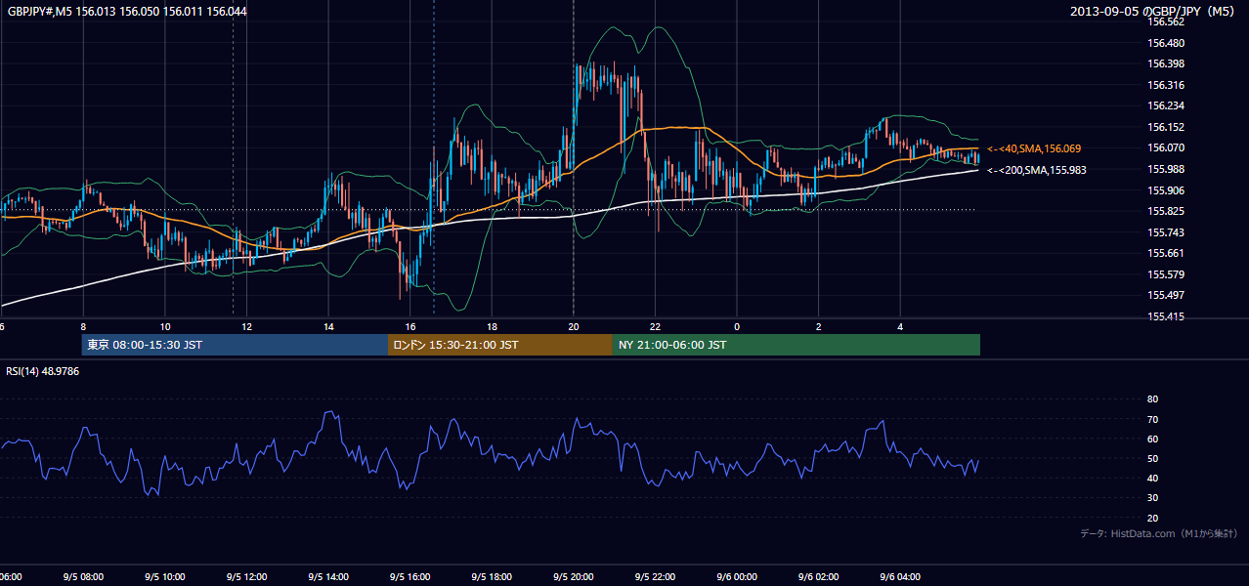Click price axis value 155.743

1165,232
